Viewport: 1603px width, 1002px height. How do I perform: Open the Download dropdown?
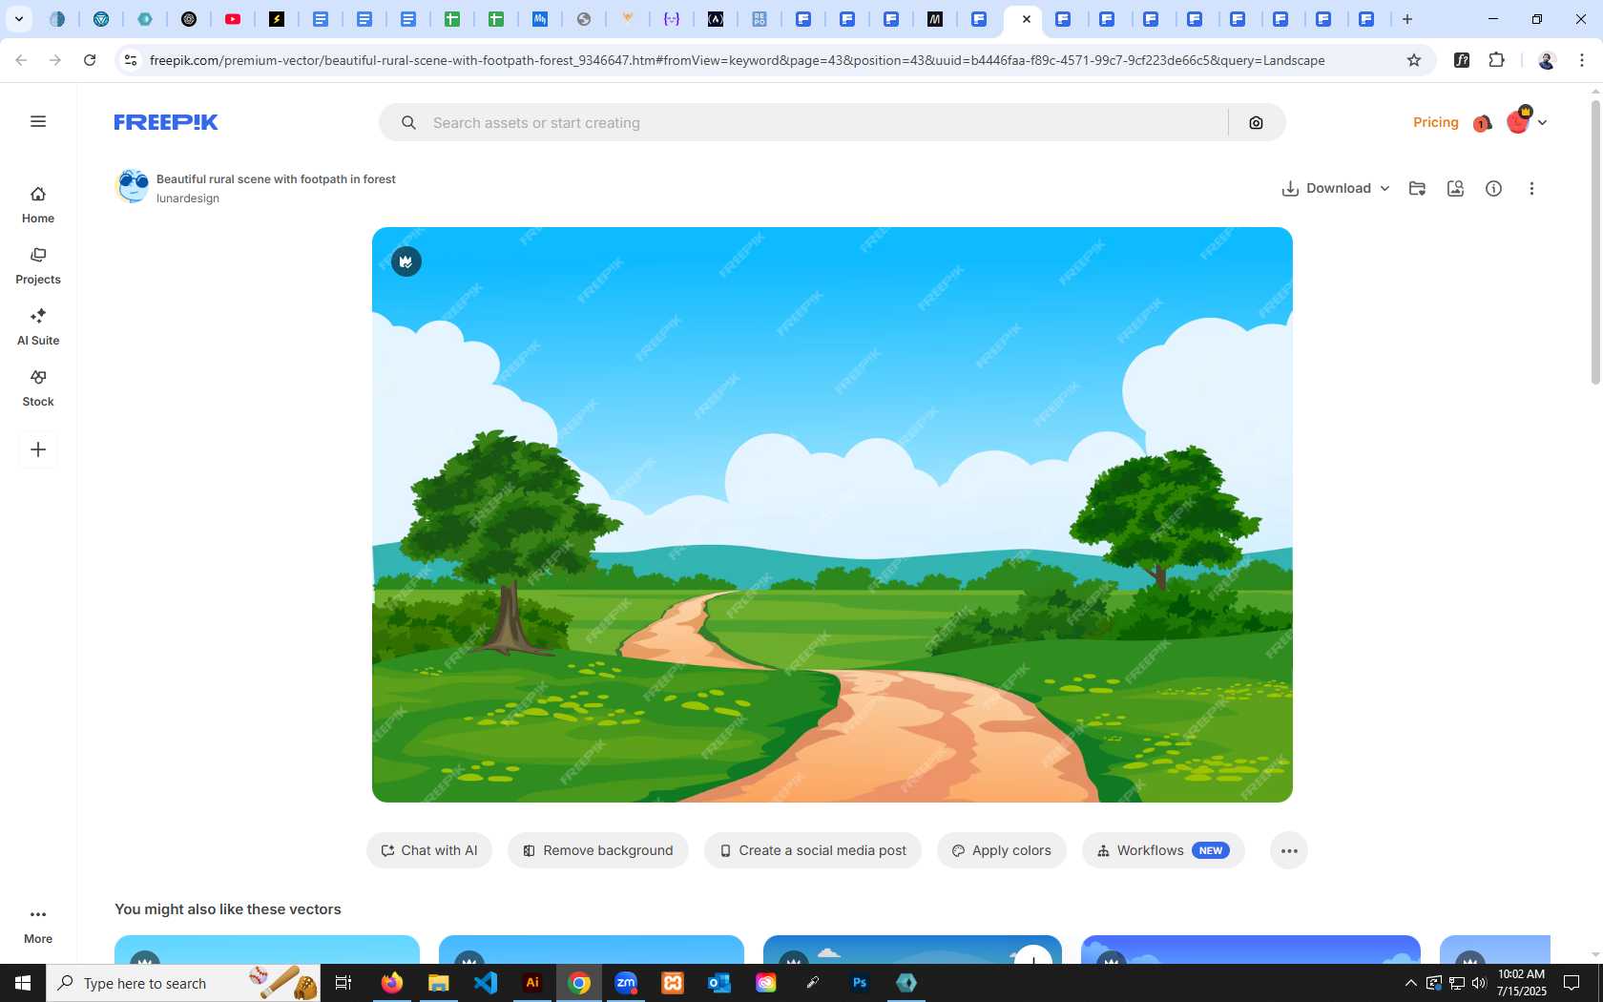(x=1335, y=188)
